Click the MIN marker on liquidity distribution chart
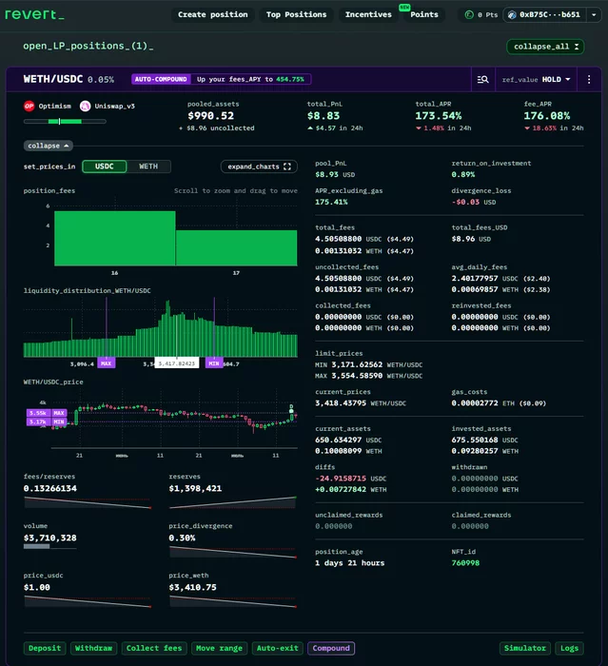This screenshot has height=666, width=608. tap(214, 363)
